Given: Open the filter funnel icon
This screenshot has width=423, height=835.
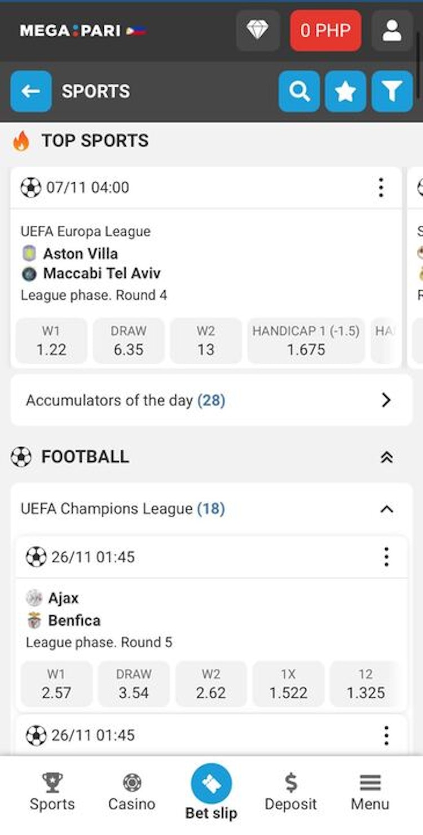Looking at the screenshot, I should coord(392,91).
